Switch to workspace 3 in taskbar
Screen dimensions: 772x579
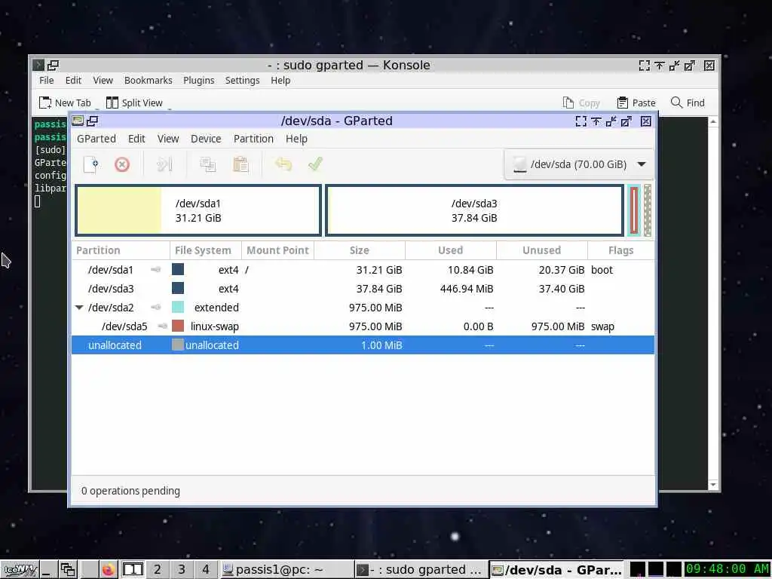[181, 570]
